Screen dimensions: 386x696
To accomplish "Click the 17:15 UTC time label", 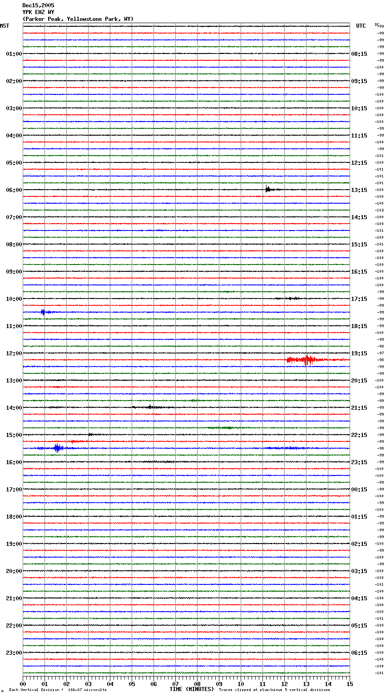I will (359, 299).
